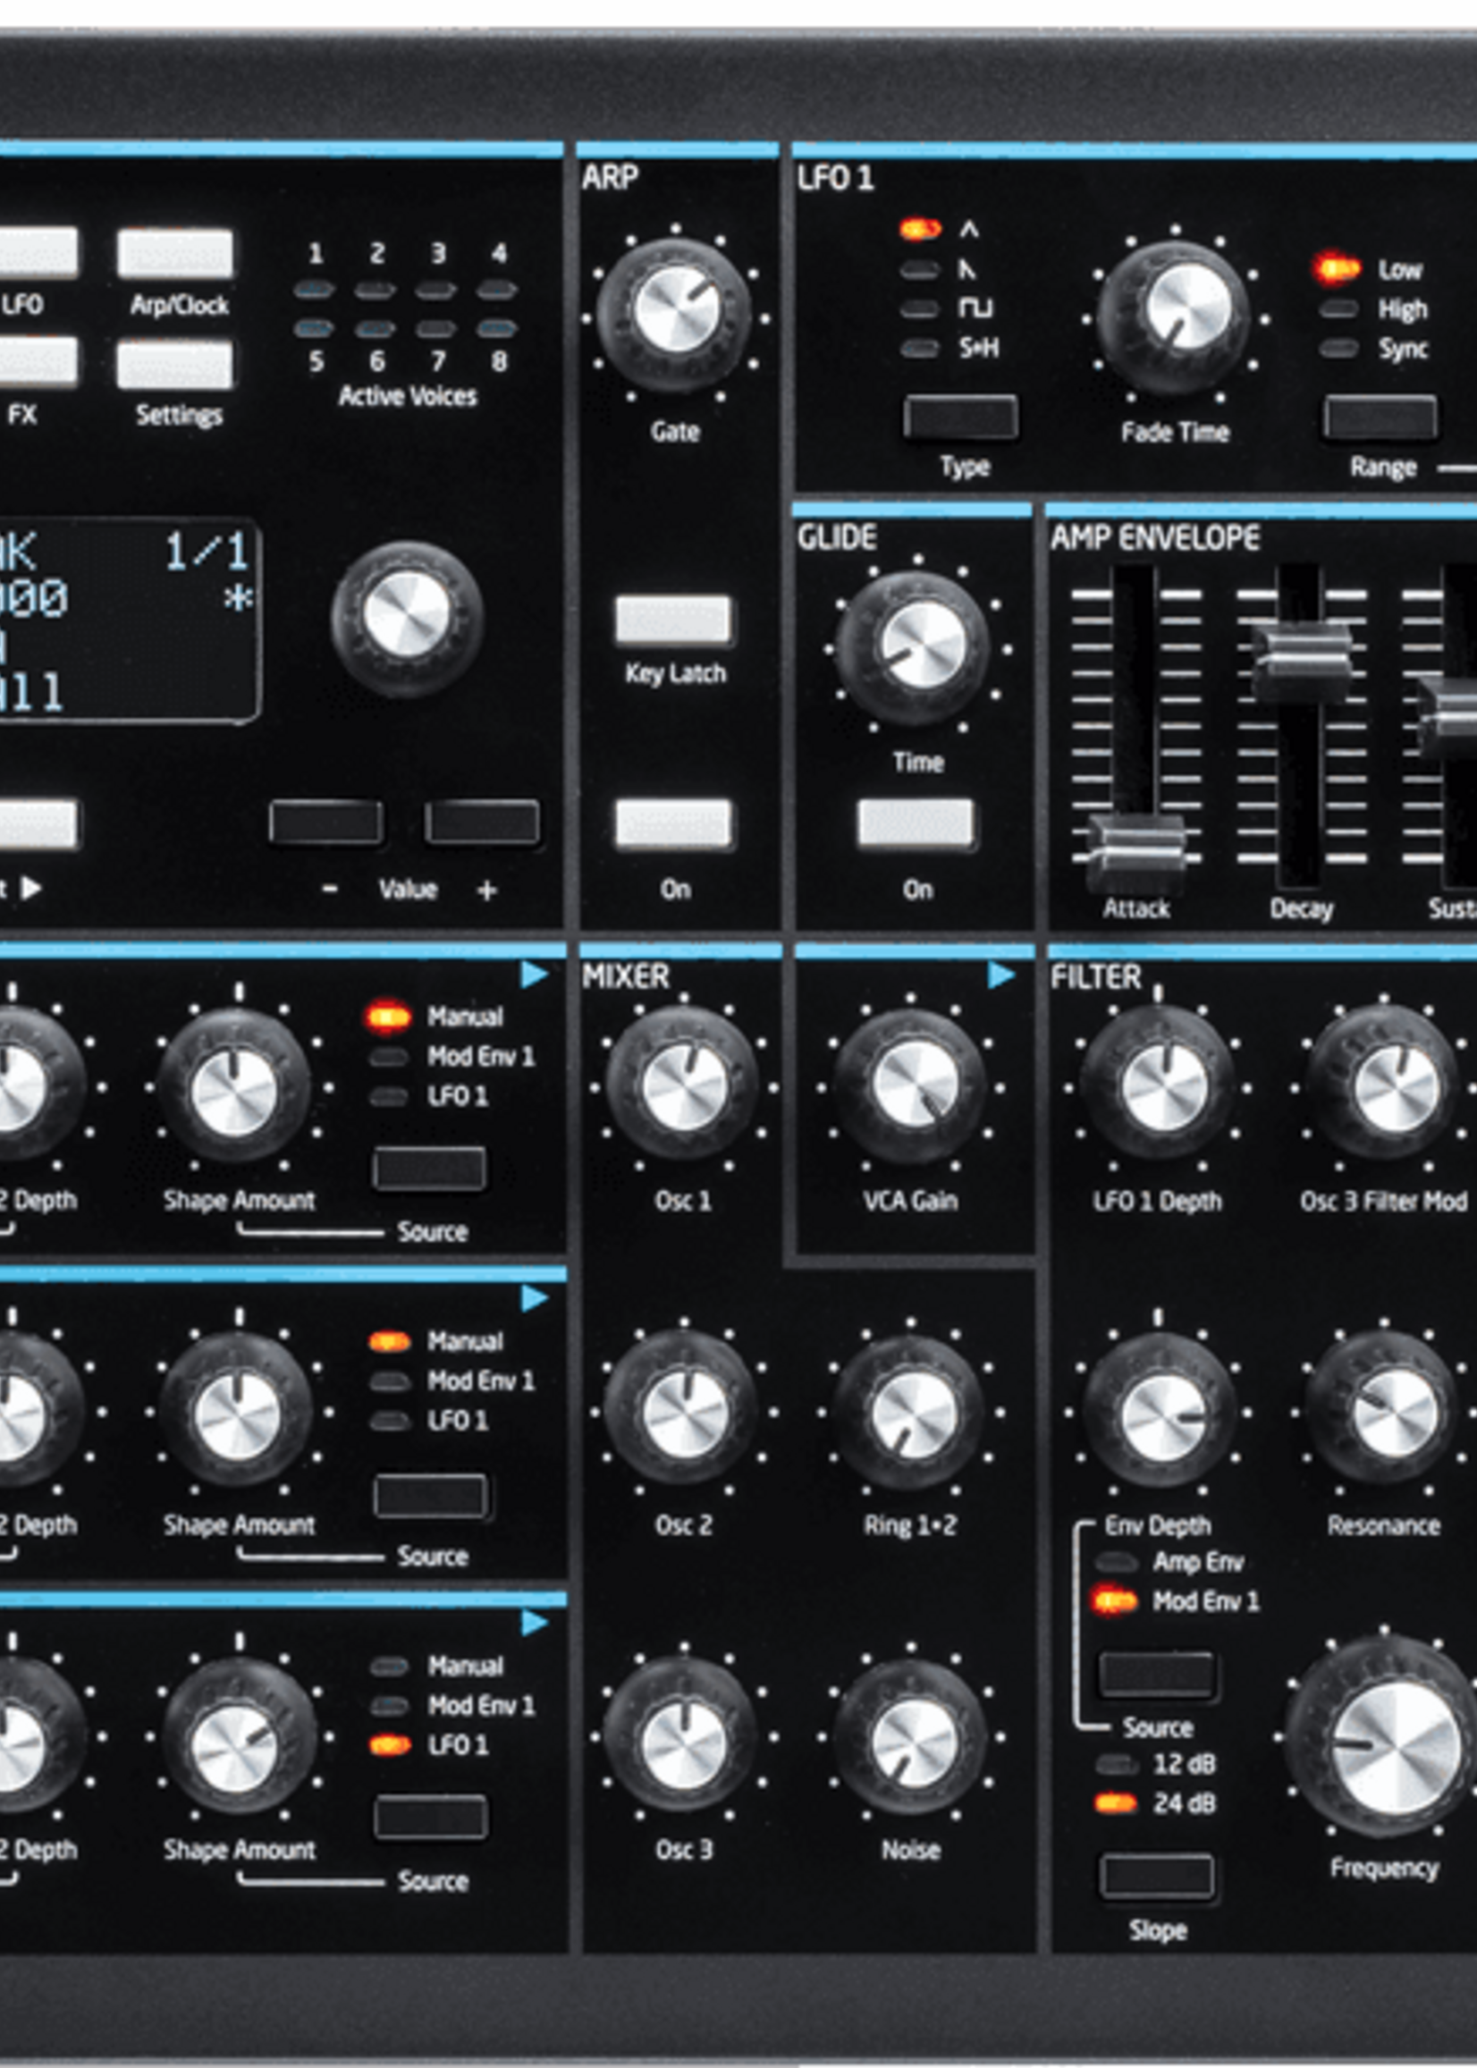Adjust the Osc 3 Filter Mod knob

point(1384,1084)
